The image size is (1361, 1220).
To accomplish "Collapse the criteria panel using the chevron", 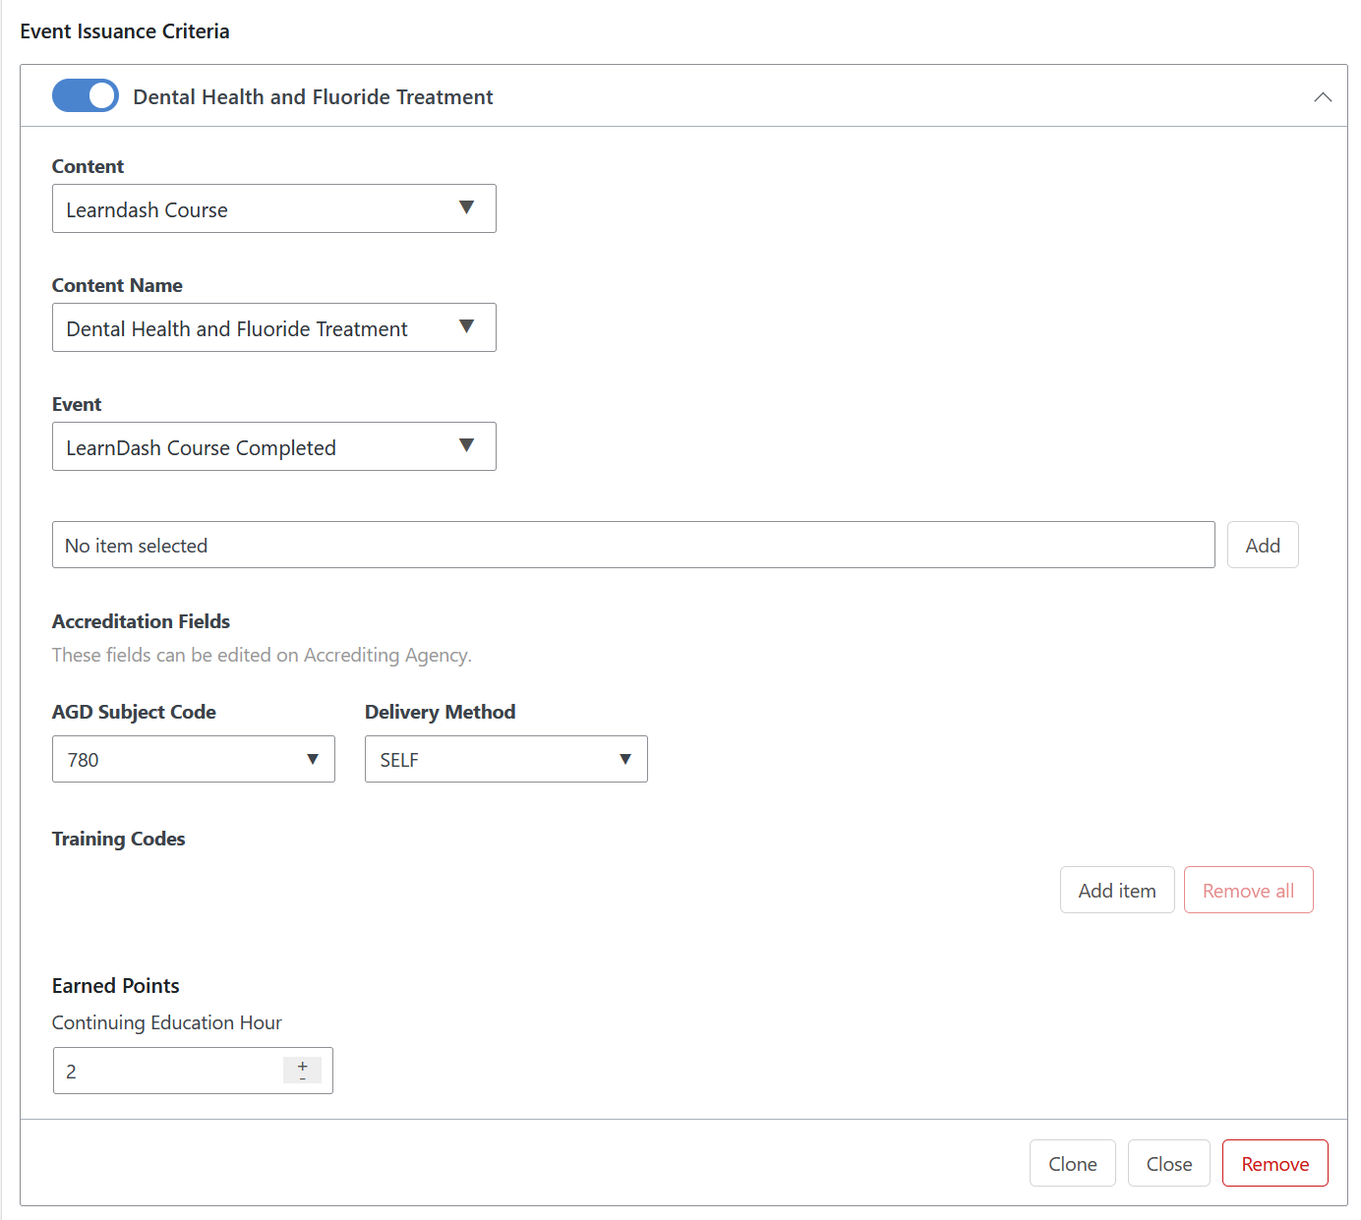I will click(1323, 96).
